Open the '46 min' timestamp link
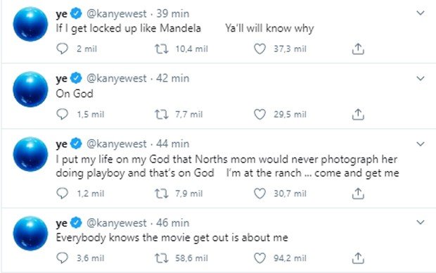436x273 pixels. coord(173,222)
